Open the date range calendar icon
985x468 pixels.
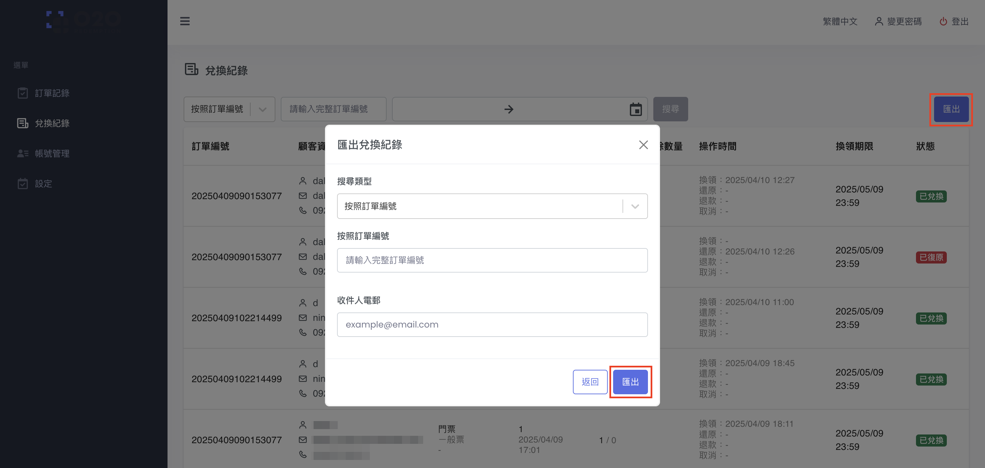click(x=636, y=109)
